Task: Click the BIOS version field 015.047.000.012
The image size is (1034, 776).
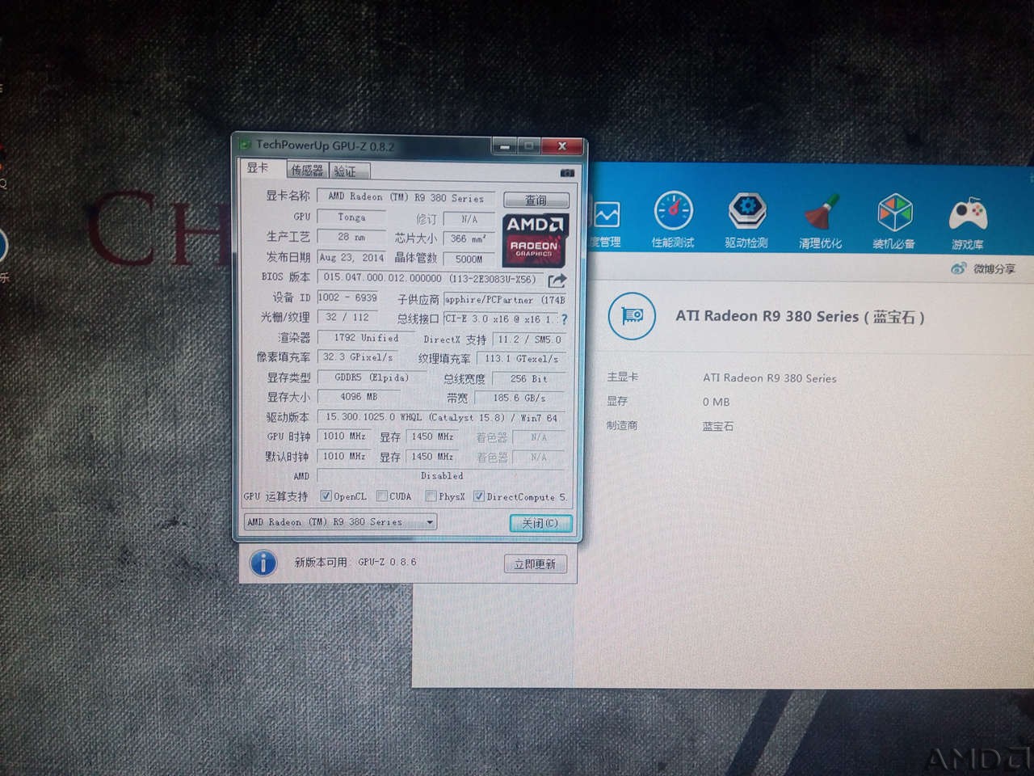Action: 430,277
